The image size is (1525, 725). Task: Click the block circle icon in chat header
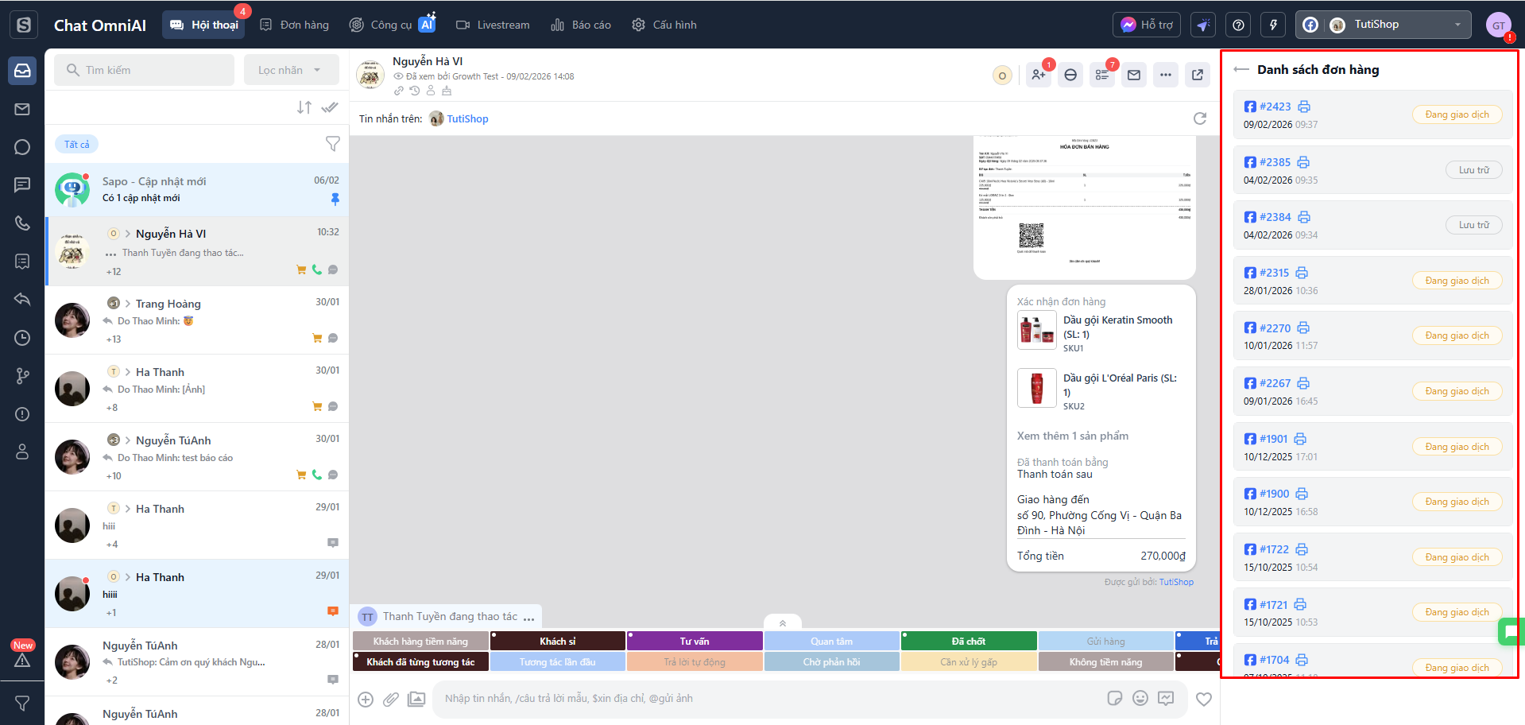click(x=1070, y=75)
